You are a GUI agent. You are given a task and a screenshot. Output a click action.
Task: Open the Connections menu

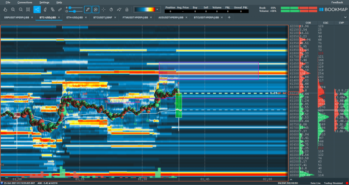[x=25, y=2]
